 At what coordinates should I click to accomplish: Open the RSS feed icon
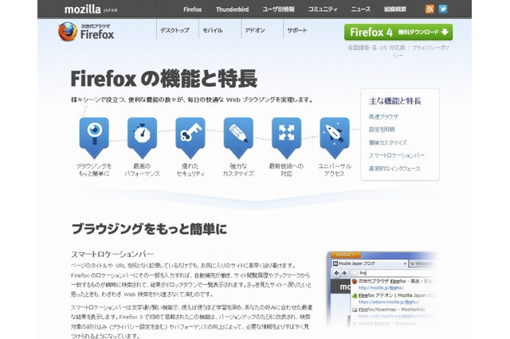tap(430, 9)
